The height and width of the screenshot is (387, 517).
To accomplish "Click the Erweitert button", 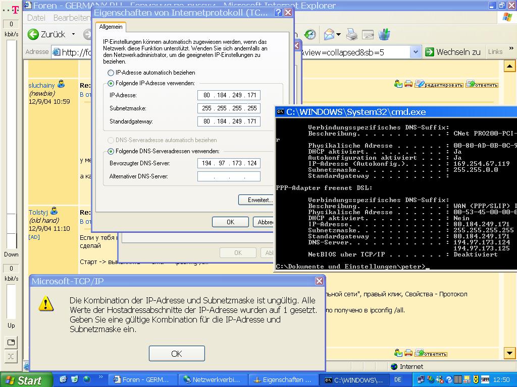I will 256,200.
